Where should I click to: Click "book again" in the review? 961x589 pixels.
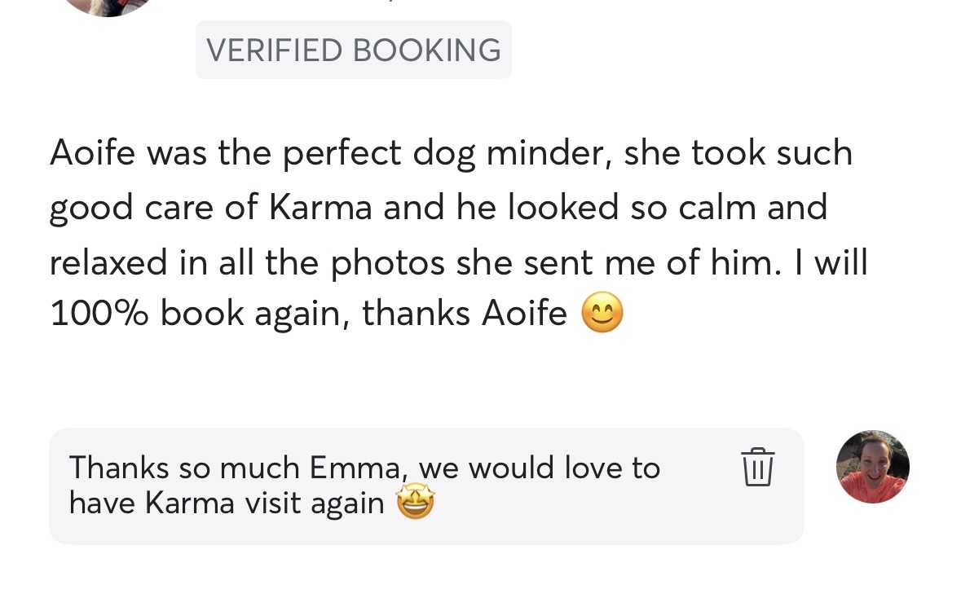click(254, 314)
